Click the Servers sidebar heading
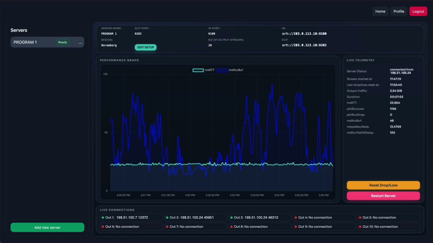The image size is (433, 243). pos(19,30)
